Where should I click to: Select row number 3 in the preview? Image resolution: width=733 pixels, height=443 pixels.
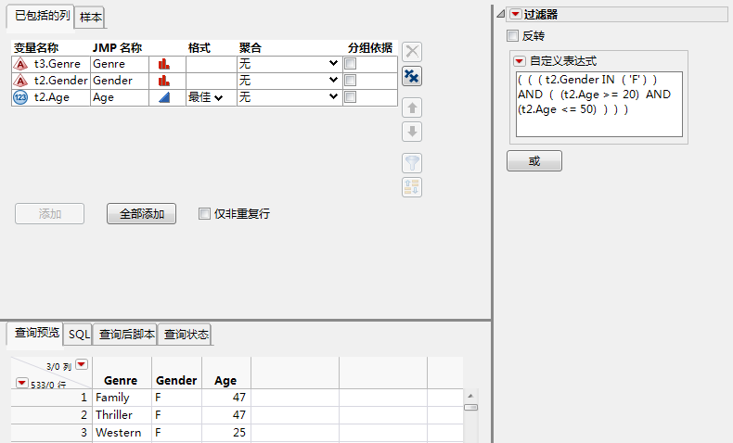click(x=51, y=433)
